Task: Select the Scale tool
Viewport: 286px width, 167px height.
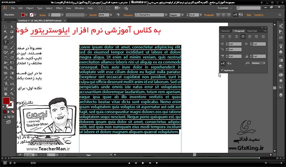Action: coord(12,58)
